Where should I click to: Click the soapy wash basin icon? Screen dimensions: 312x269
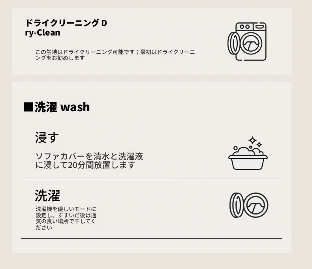click(x=248, y=153)
